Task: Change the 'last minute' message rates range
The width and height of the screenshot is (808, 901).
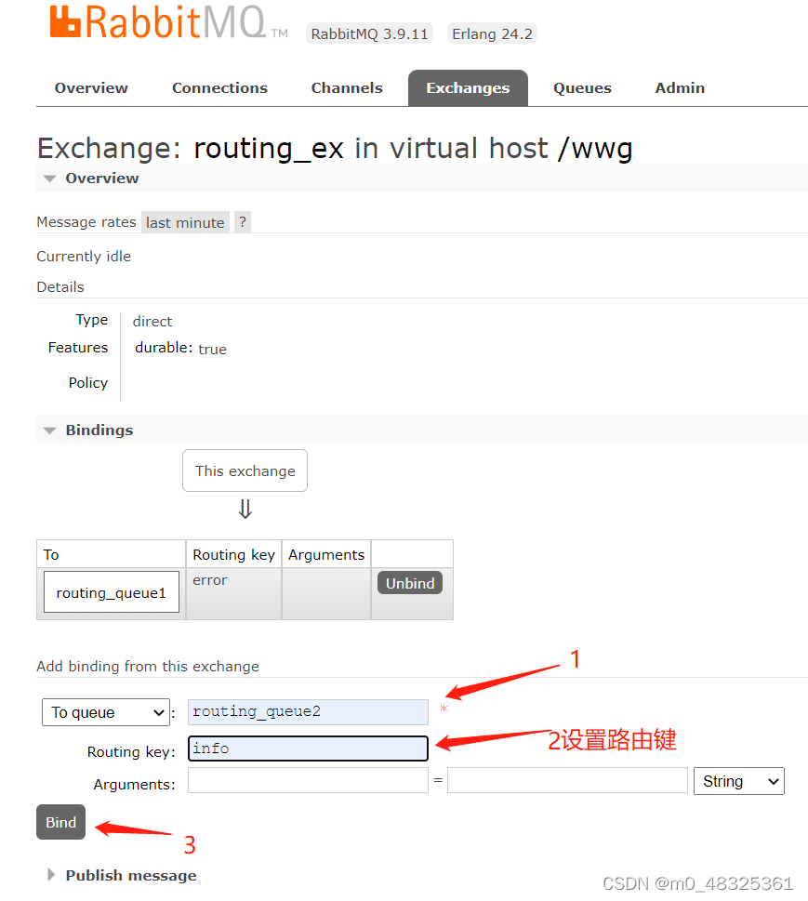Action: [185, 222]
